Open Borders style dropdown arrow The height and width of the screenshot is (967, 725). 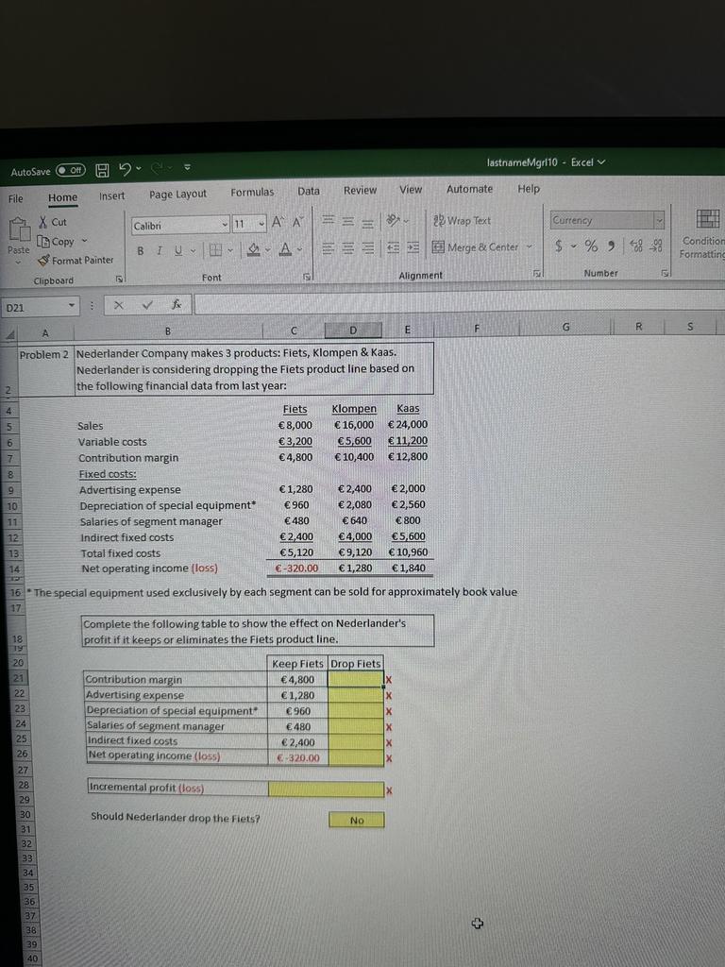tap(230, 249)
